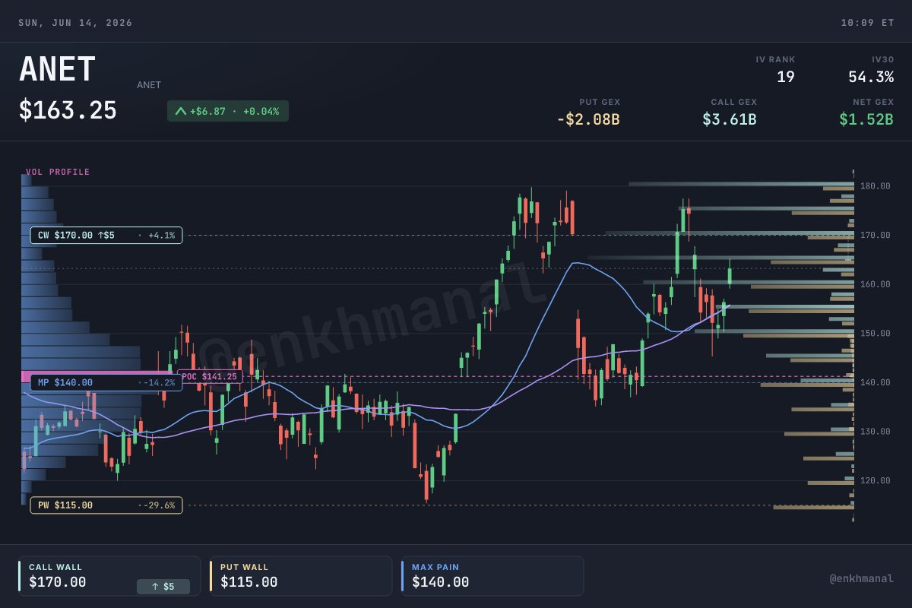Viewport: 912px width, 608px height.
Task: Click the $163.25 current price
Action: click(68, 111)
